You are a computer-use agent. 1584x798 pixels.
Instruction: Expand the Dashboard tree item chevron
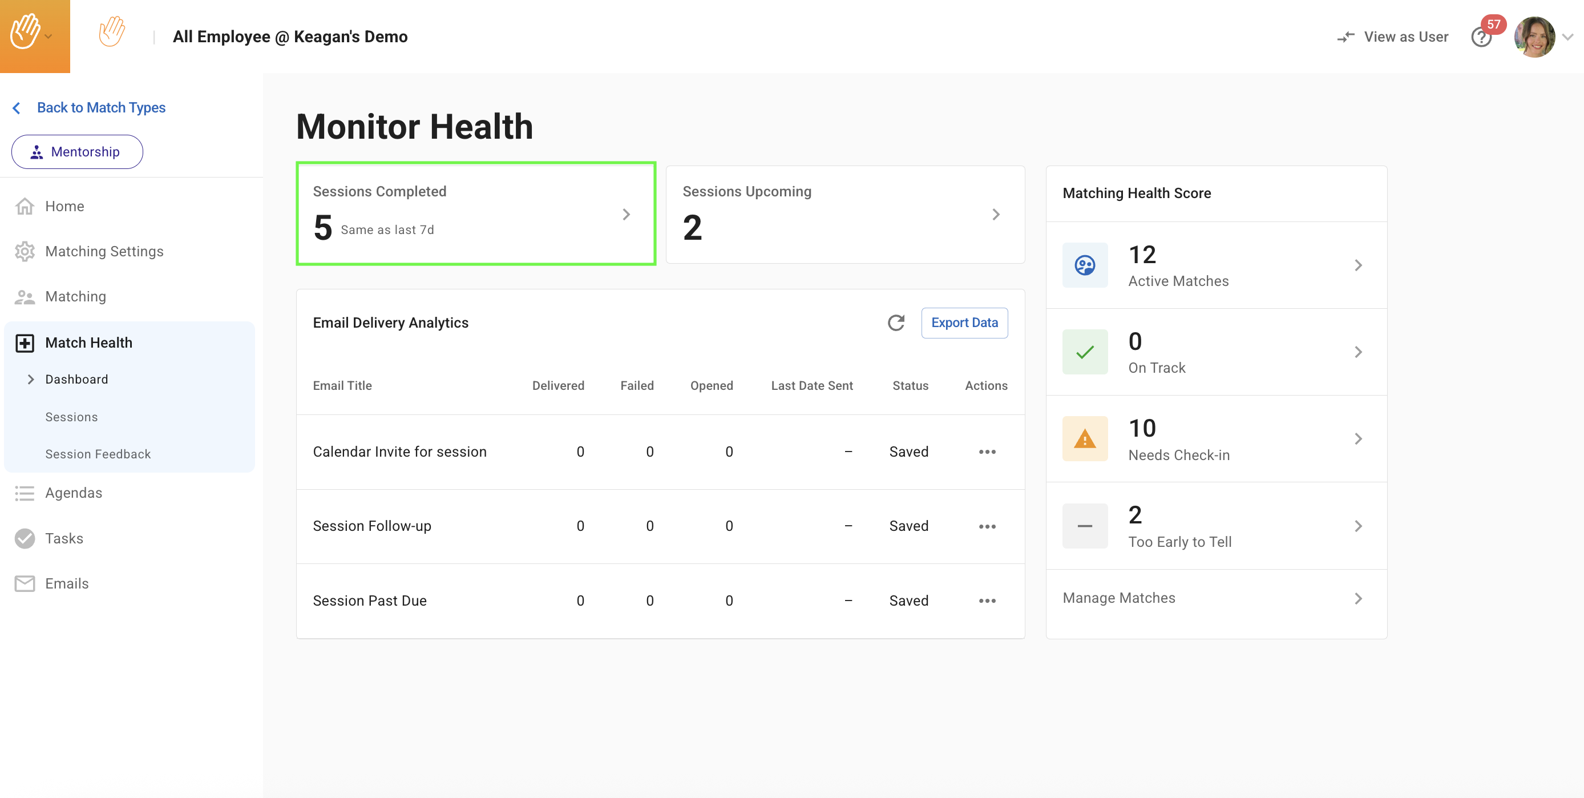tap(30, 379)
